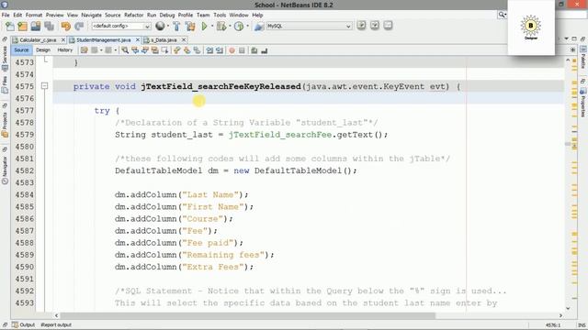Run the project with green arrow
The image size is (588, 330).
point(204,27)
